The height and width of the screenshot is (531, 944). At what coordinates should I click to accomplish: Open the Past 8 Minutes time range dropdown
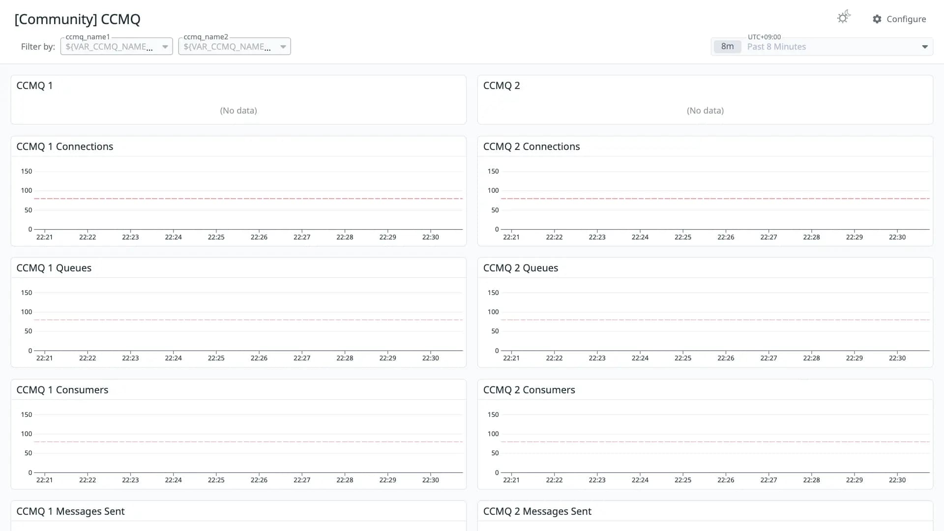click(822, 47)
